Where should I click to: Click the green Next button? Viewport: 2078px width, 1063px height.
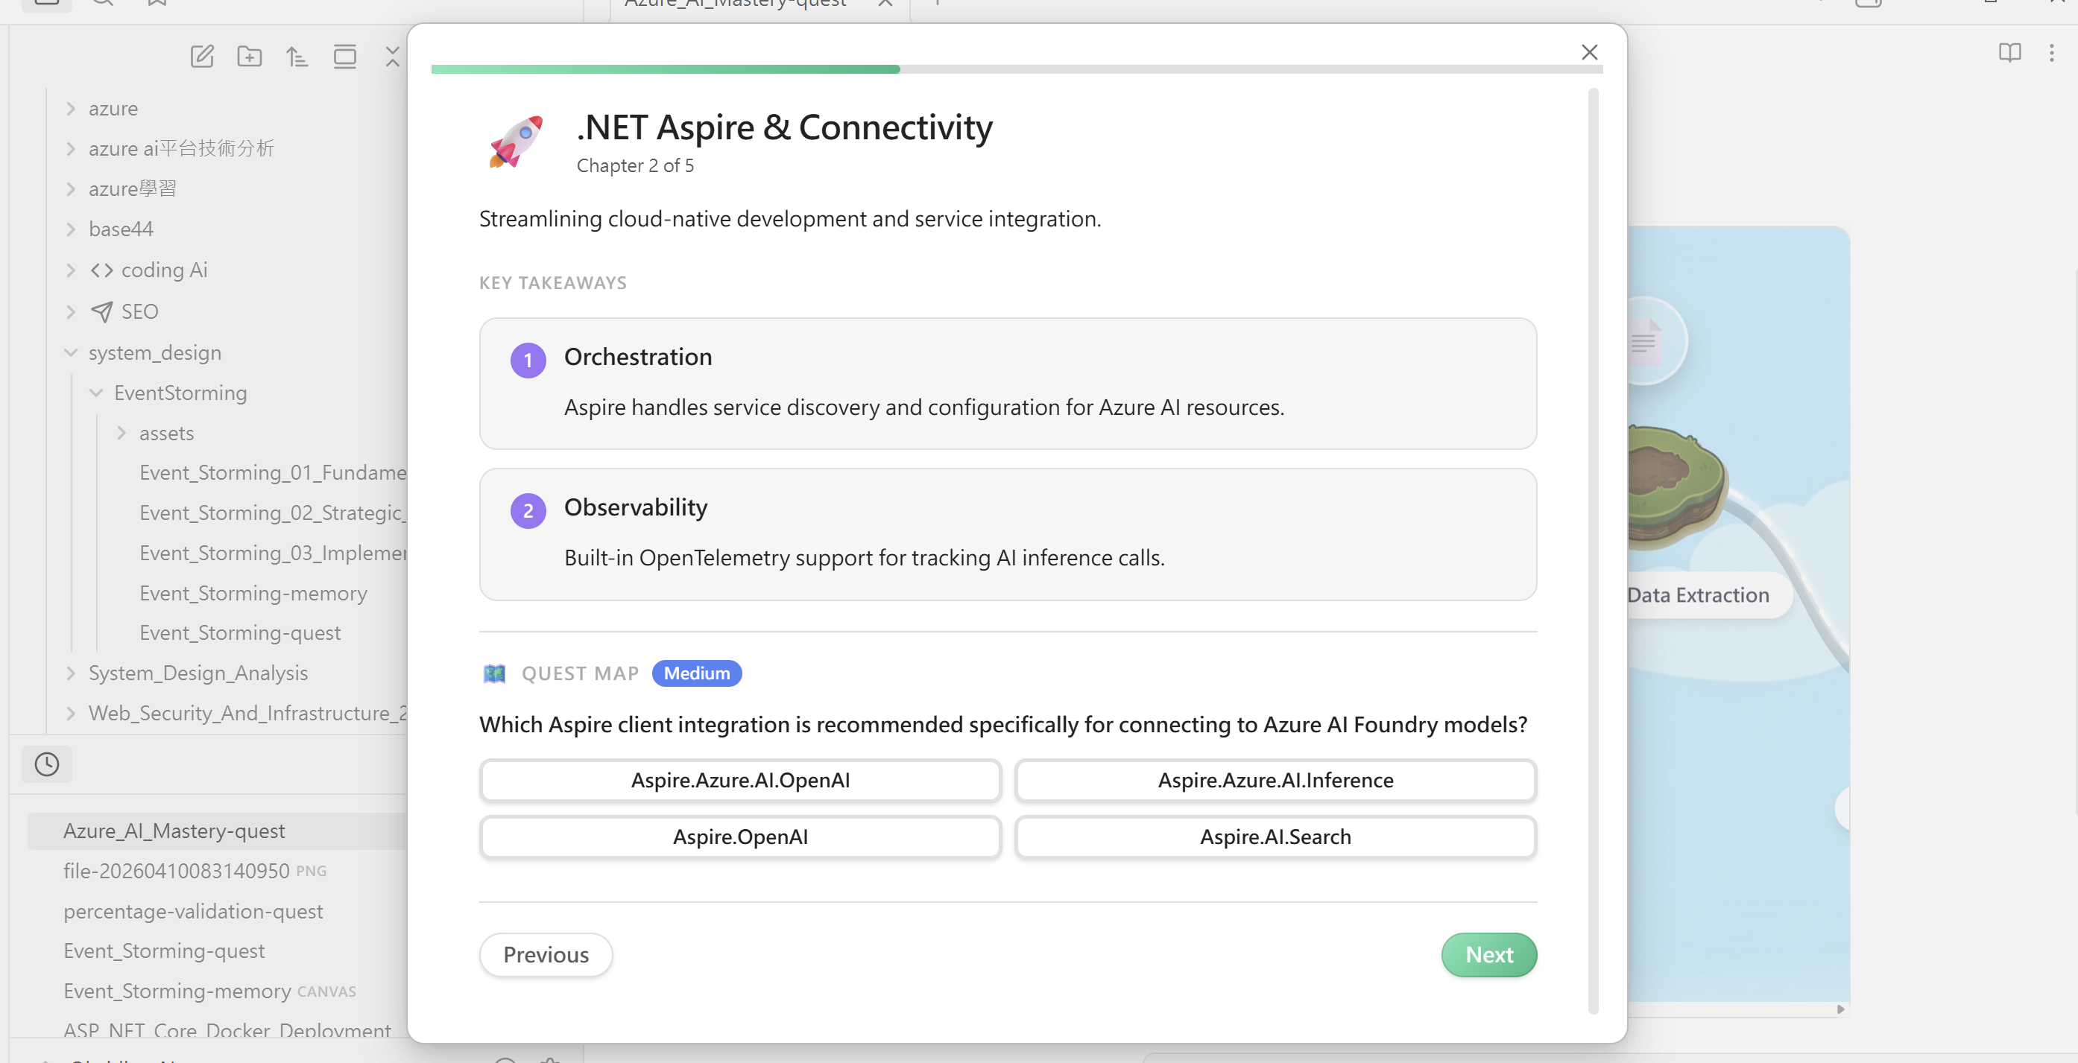[1489, 955]
